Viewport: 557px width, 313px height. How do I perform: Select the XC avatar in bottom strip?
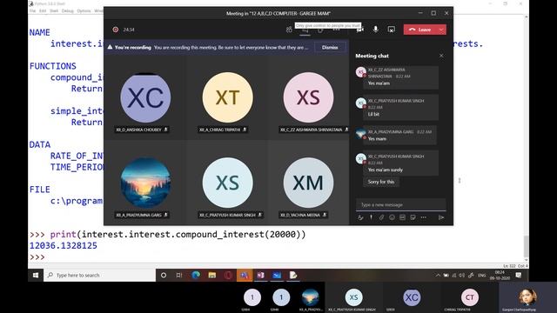412,297
